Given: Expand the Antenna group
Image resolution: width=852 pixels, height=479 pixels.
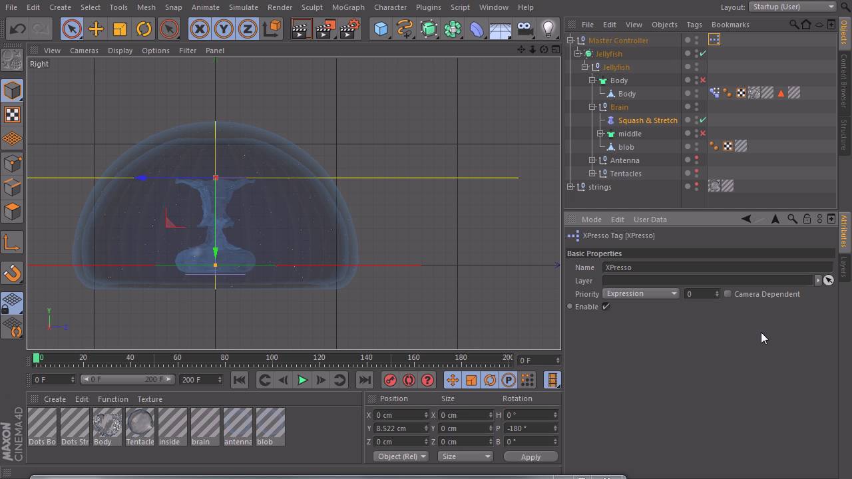Looking at the screenshot, I should [x=592, y=160].
